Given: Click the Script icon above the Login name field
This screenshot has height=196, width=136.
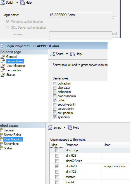Looking at the screenshot, I should (x=3, y=3).
